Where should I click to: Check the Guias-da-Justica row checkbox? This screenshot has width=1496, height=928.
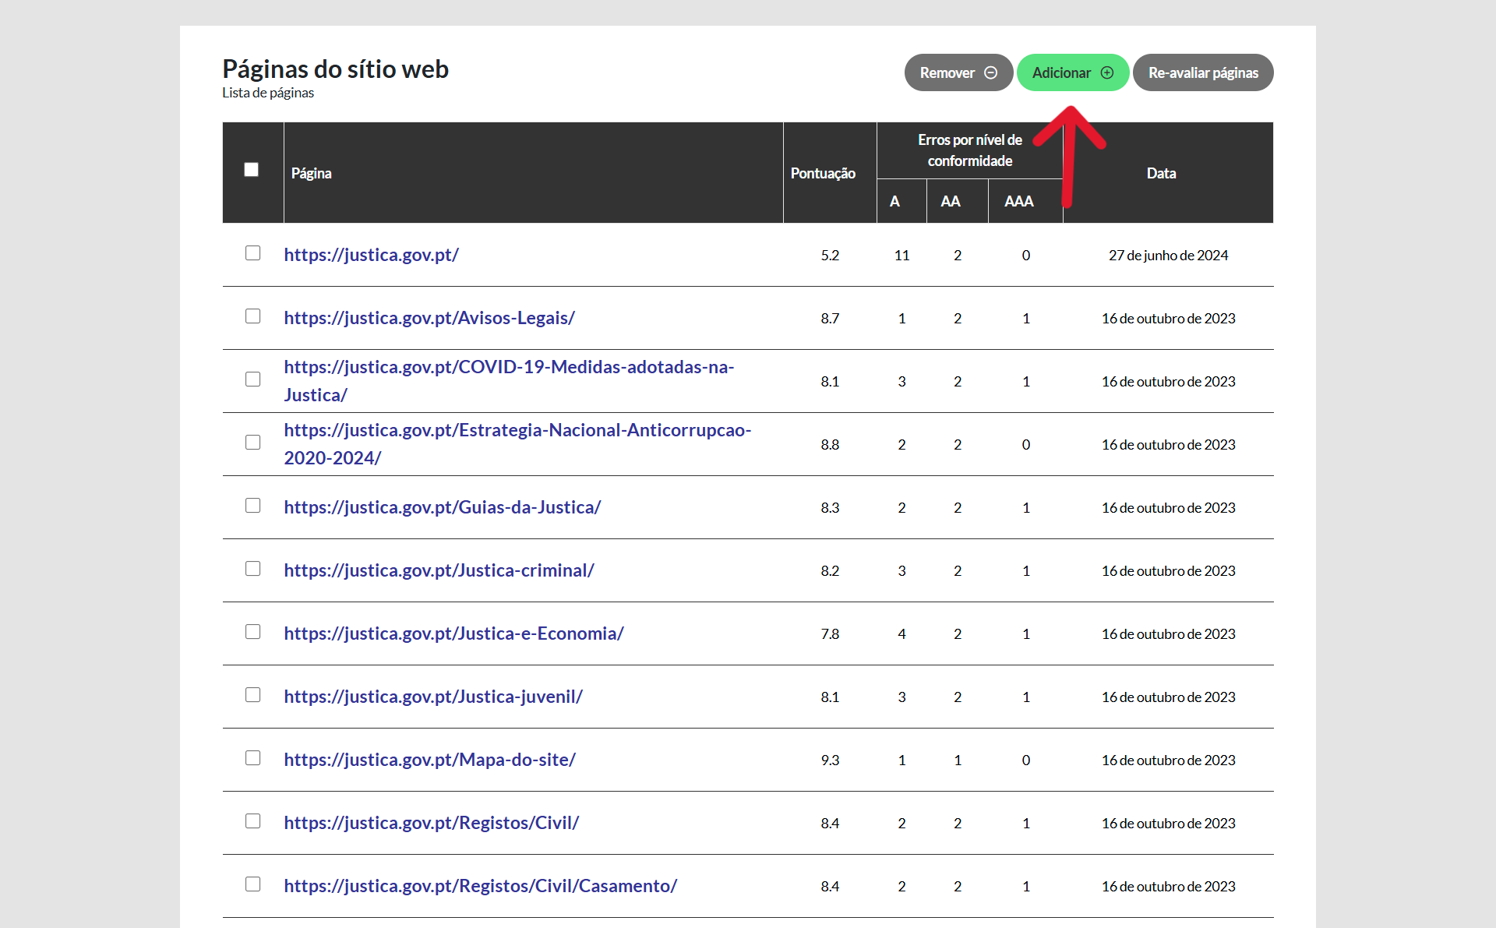coord(252,506)
